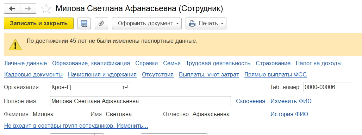Click the Таб. номер input field
The height and width of the screenshot is (135, 362).
tap(327, 87)
